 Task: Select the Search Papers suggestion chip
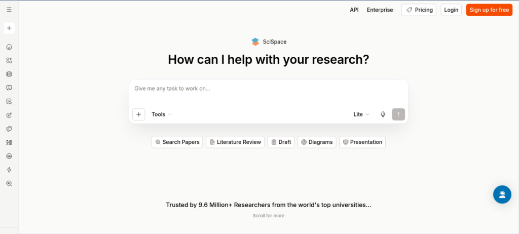point(177,142)
